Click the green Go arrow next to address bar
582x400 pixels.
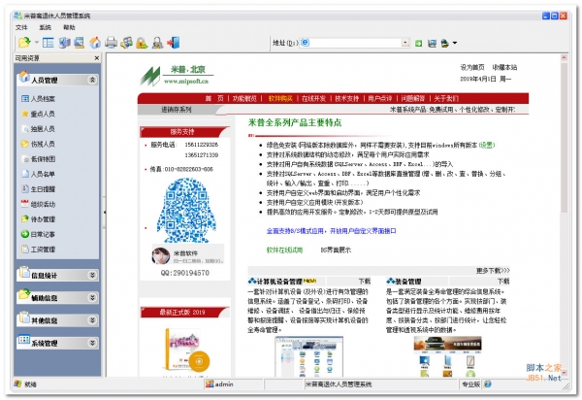click(418, 43)
